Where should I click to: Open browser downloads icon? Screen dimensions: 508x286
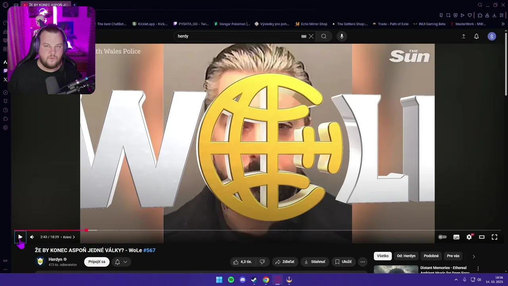point(495,15)
